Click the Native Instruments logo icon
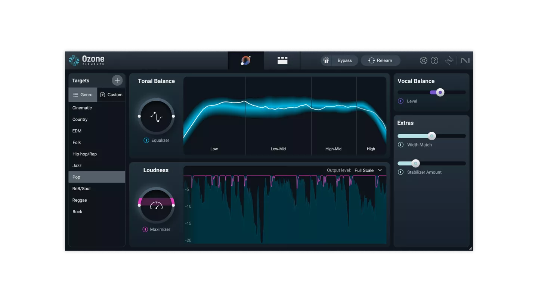538x302 pixels. (x=465, y=60)
